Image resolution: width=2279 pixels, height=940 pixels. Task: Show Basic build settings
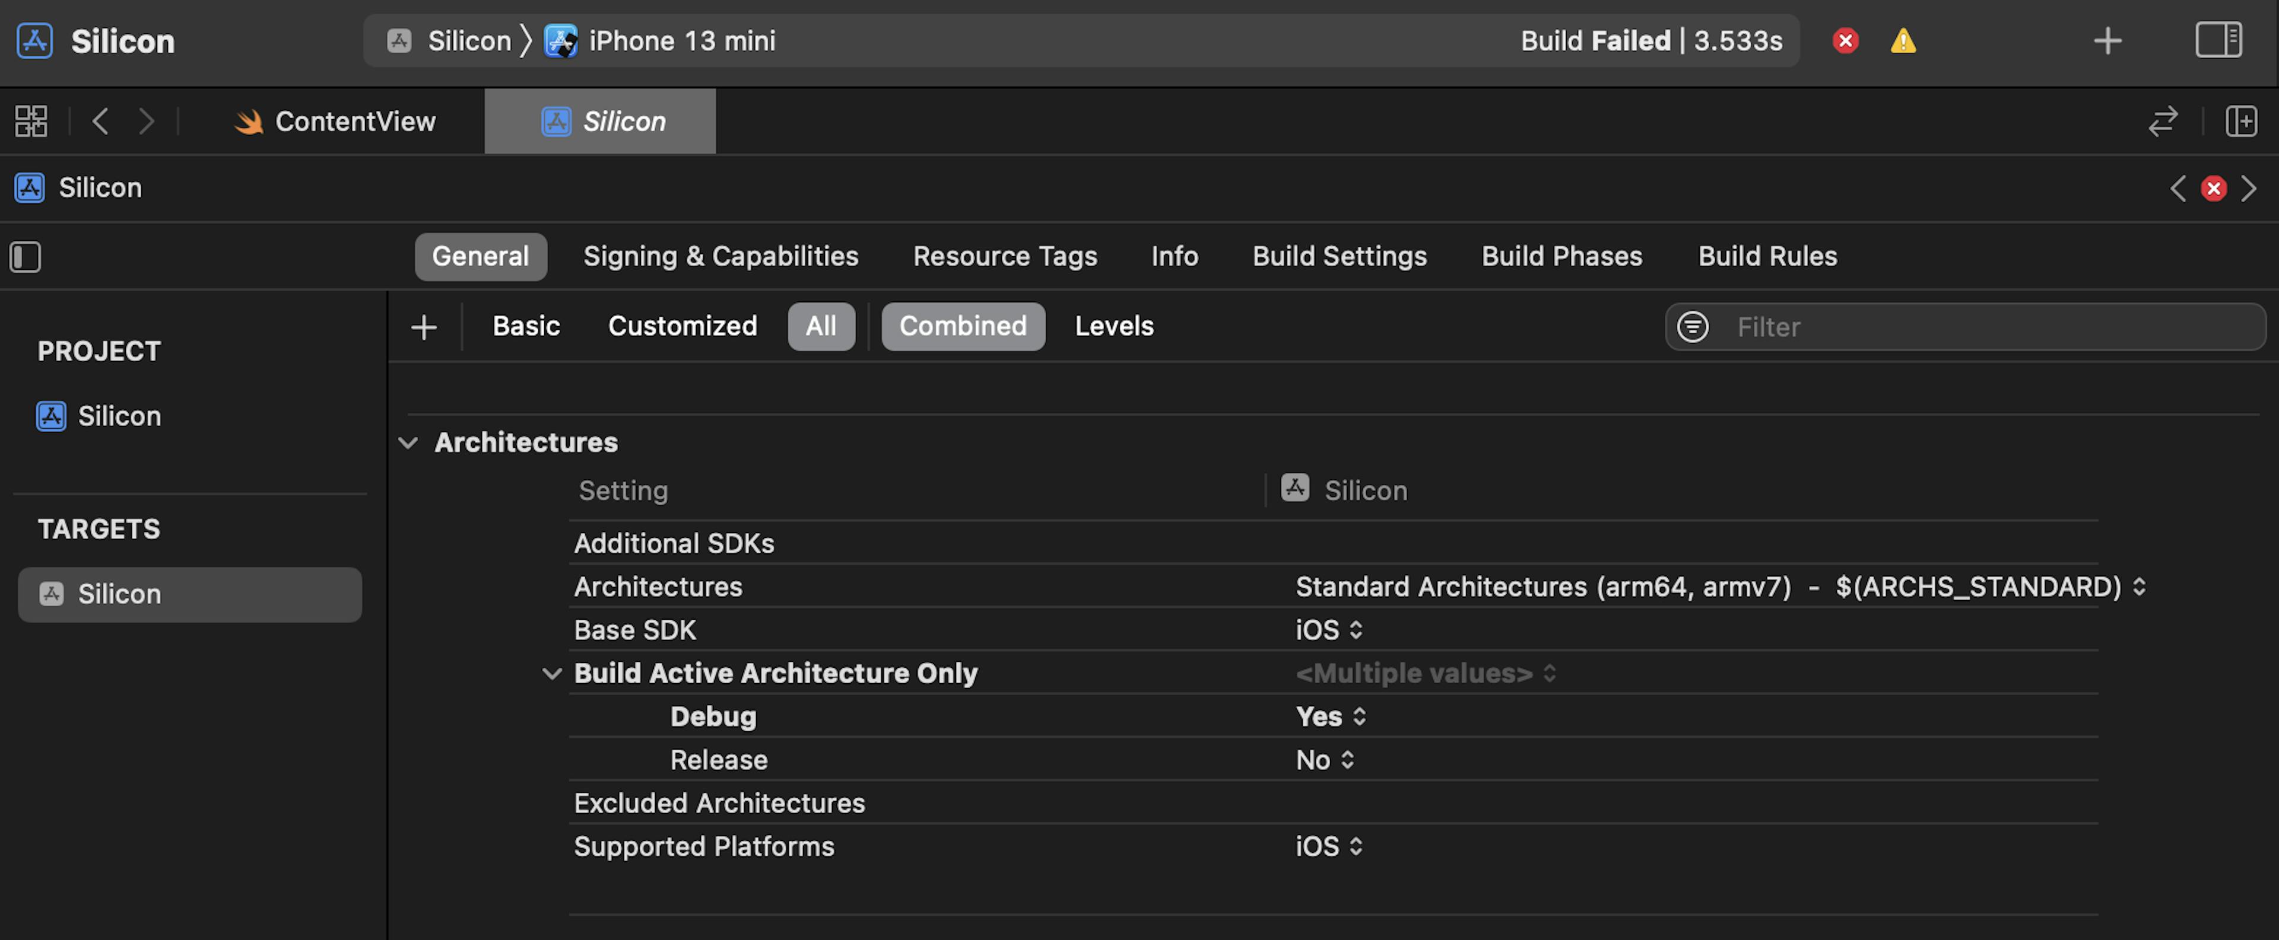click(x=526, y=326)
